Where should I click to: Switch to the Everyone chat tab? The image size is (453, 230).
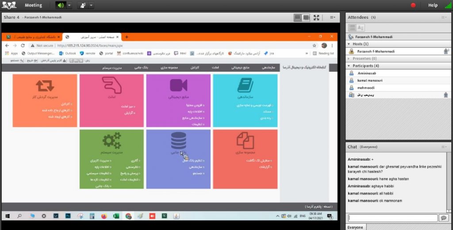click(355, 227)
